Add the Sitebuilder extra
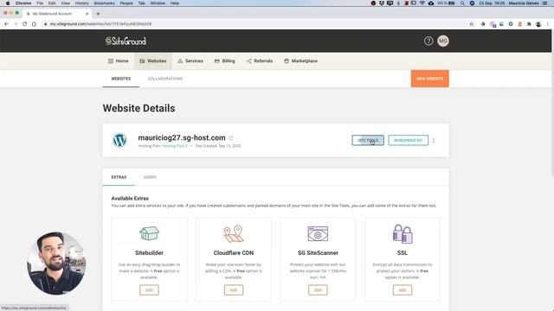Screen dimensions: 554x311 [149, 290]
